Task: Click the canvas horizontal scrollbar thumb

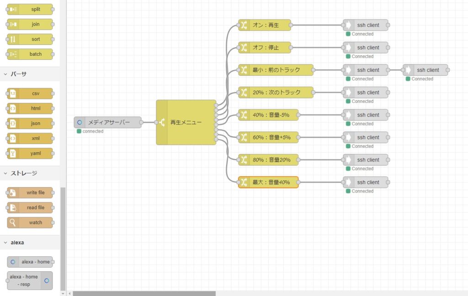Action: [x=144, y=294]
